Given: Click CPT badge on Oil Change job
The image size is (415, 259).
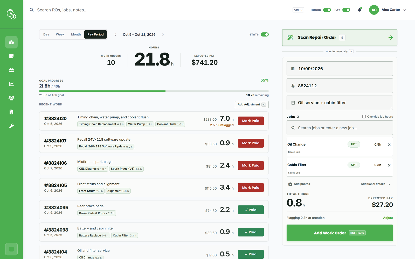Looking at the screenshot, I should click(x=354, y=144).
